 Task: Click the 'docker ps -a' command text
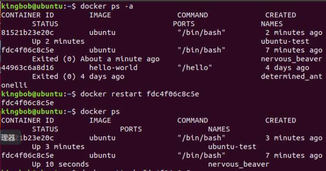tap(107, 7)
